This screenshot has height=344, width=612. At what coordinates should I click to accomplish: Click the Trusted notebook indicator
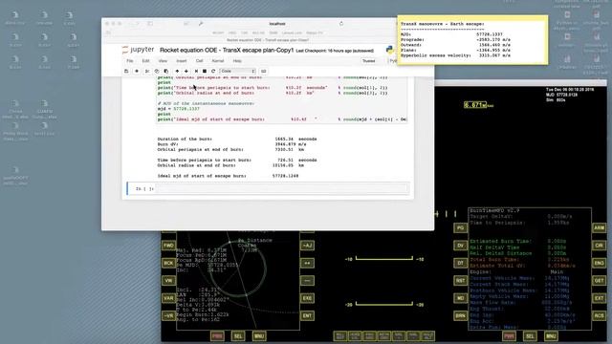[x=369, y=61]
